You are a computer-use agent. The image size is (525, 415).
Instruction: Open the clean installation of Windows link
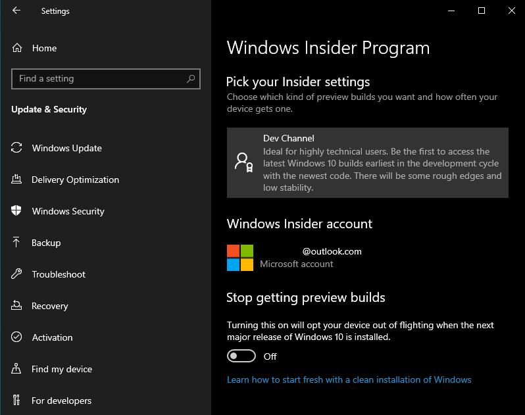point(349,379)
